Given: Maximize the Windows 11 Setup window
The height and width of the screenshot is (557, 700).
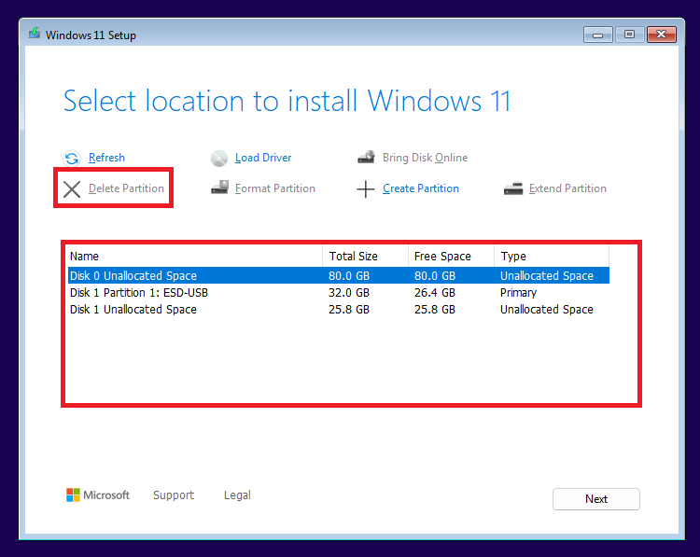Looking at the screenshot, I should point(629,35).
